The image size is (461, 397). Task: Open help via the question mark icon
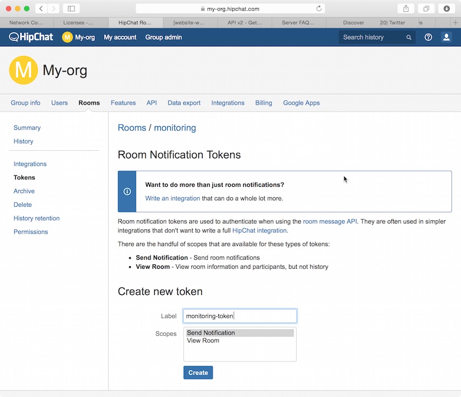tap(428, 37)
